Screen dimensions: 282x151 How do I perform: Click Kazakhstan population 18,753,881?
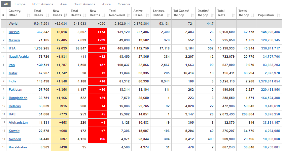click(271, 147)
